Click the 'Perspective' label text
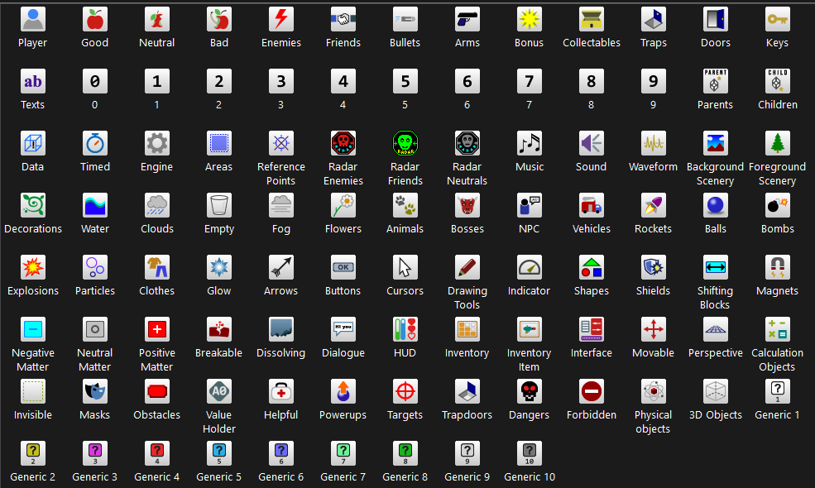 716,353
